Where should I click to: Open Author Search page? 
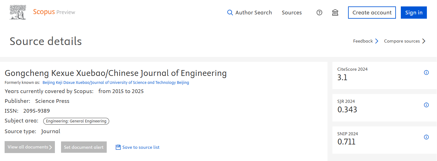(x=253, y=13)
